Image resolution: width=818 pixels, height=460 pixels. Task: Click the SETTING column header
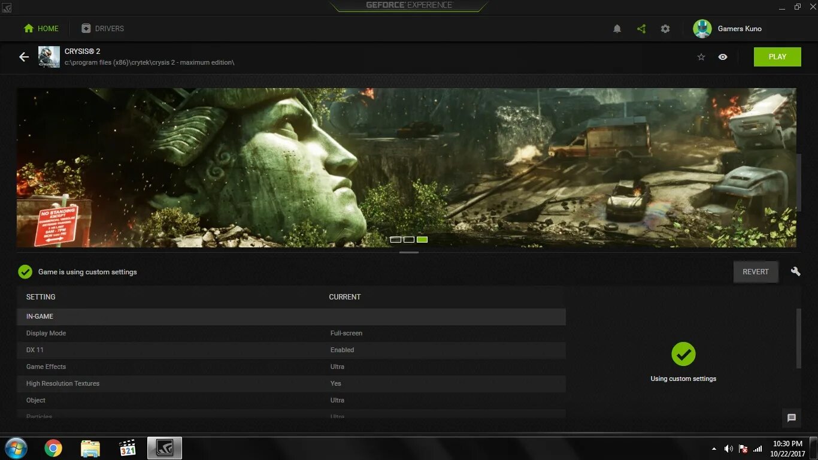41,297
